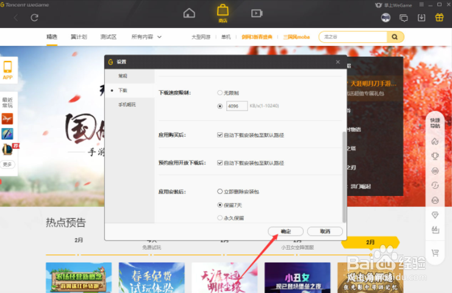Click the store search input field

(x=353, y=37)
